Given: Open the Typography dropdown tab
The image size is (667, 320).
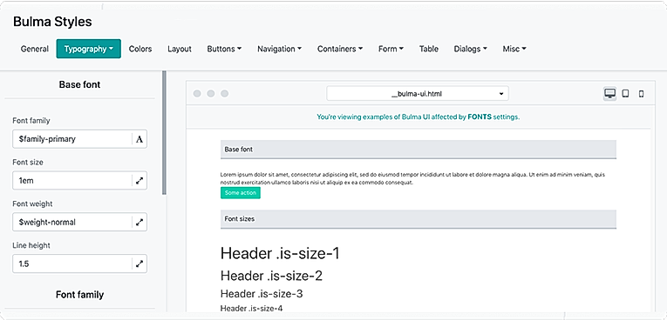Looking at the screenshot, I should click(x=88, y=49).
